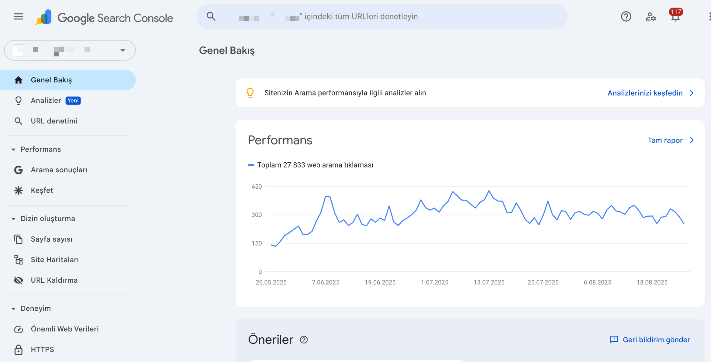Click the performance line chart area
Screen dimensions: 711x362
tap(478, 229)
